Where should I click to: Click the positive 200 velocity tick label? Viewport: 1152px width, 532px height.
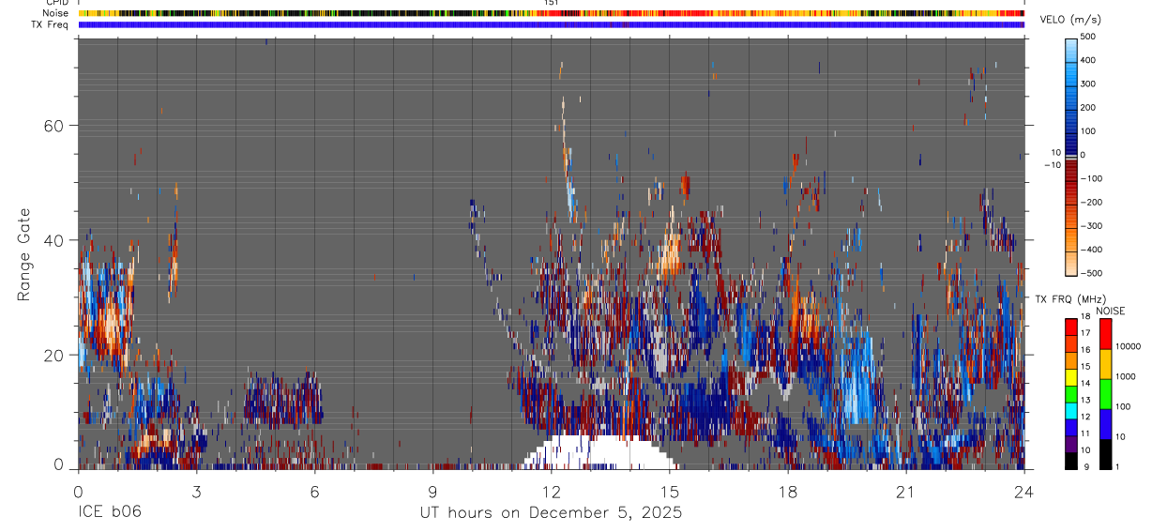click(1090, 107)
